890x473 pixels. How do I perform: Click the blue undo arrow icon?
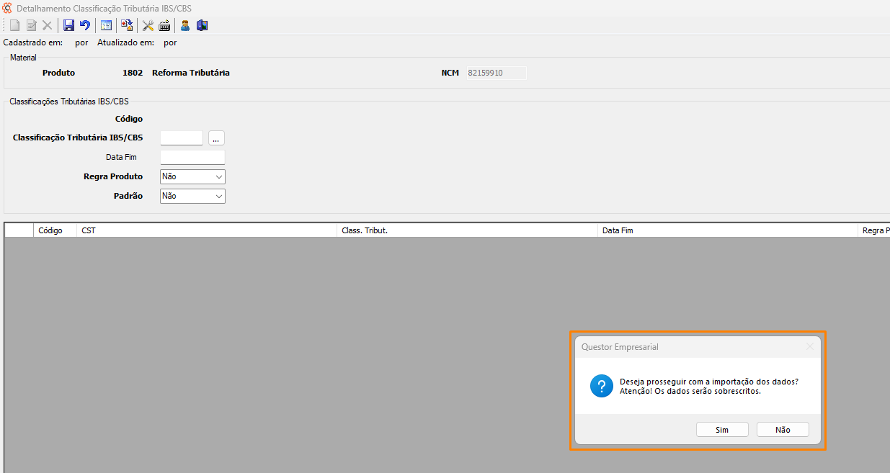[x=85, y=25]
